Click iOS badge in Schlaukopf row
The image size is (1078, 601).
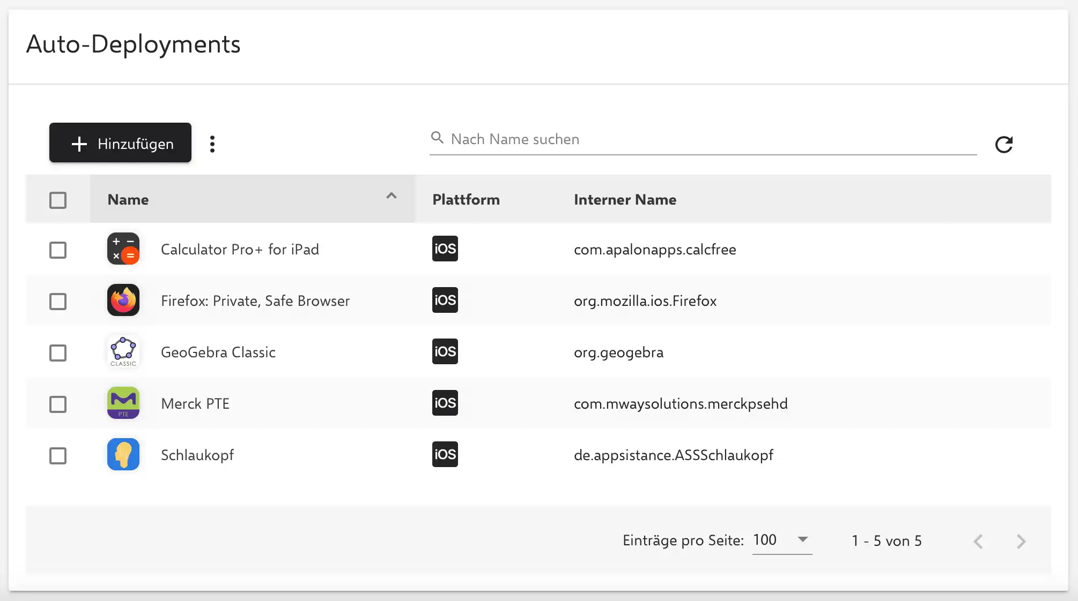click(445, 454)
